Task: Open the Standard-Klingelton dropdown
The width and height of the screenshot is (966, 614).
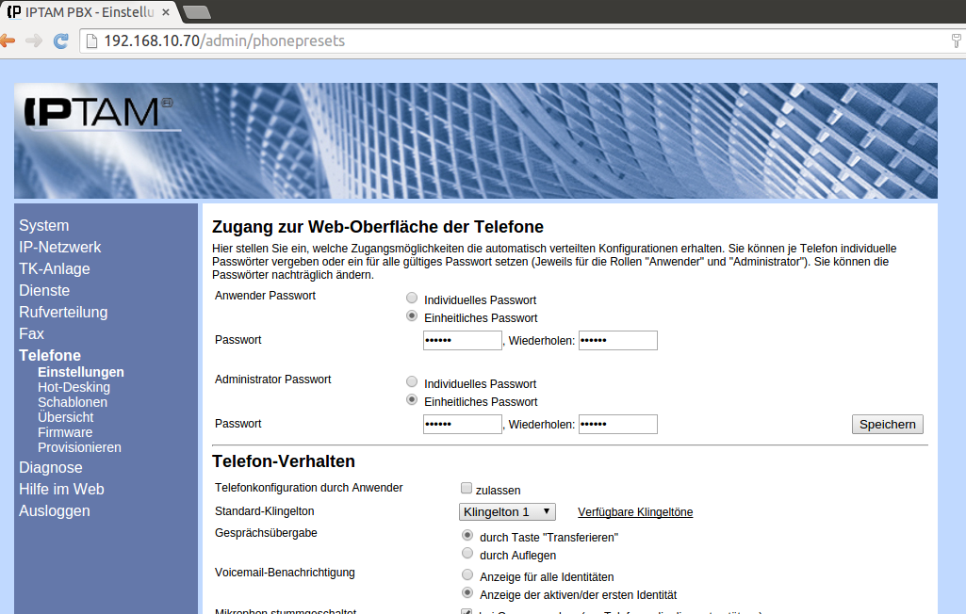Action: 507,511
